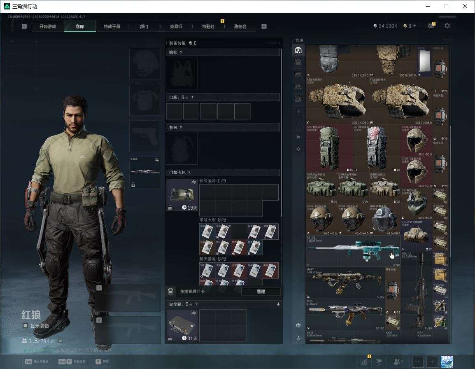Open the friends list icon

click(x=398, y=362)
